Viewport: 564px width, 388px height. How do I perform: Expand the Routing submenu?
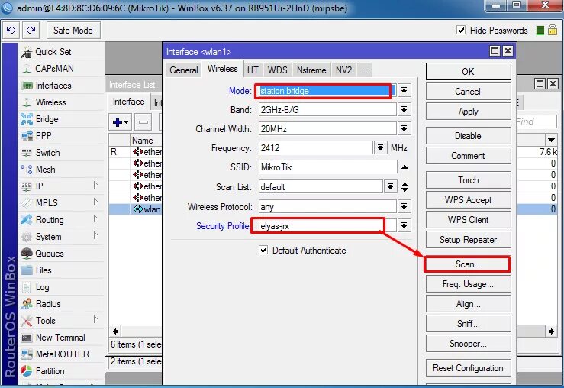95,218
